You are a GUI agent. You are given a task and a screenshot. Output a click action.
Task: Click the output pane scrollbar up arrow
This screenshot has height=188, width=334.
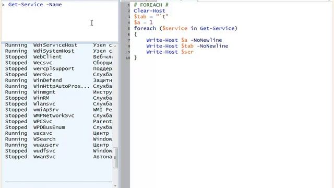pyautogui.click(x=115, y=46)
